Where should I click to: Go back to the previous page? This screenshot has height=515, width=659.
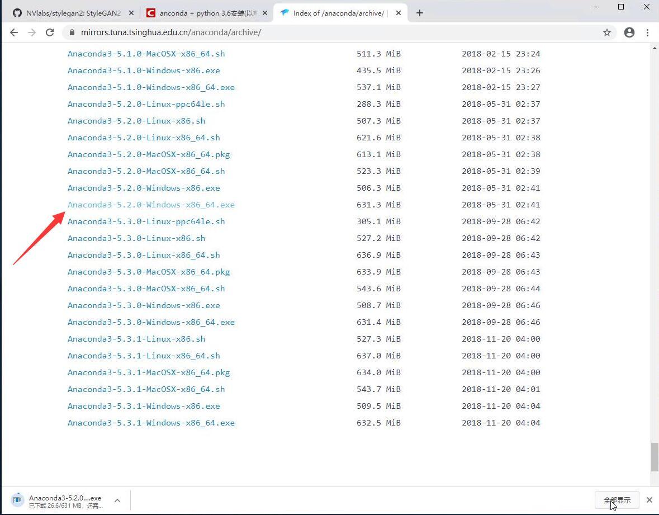click(x=14, y=32)
